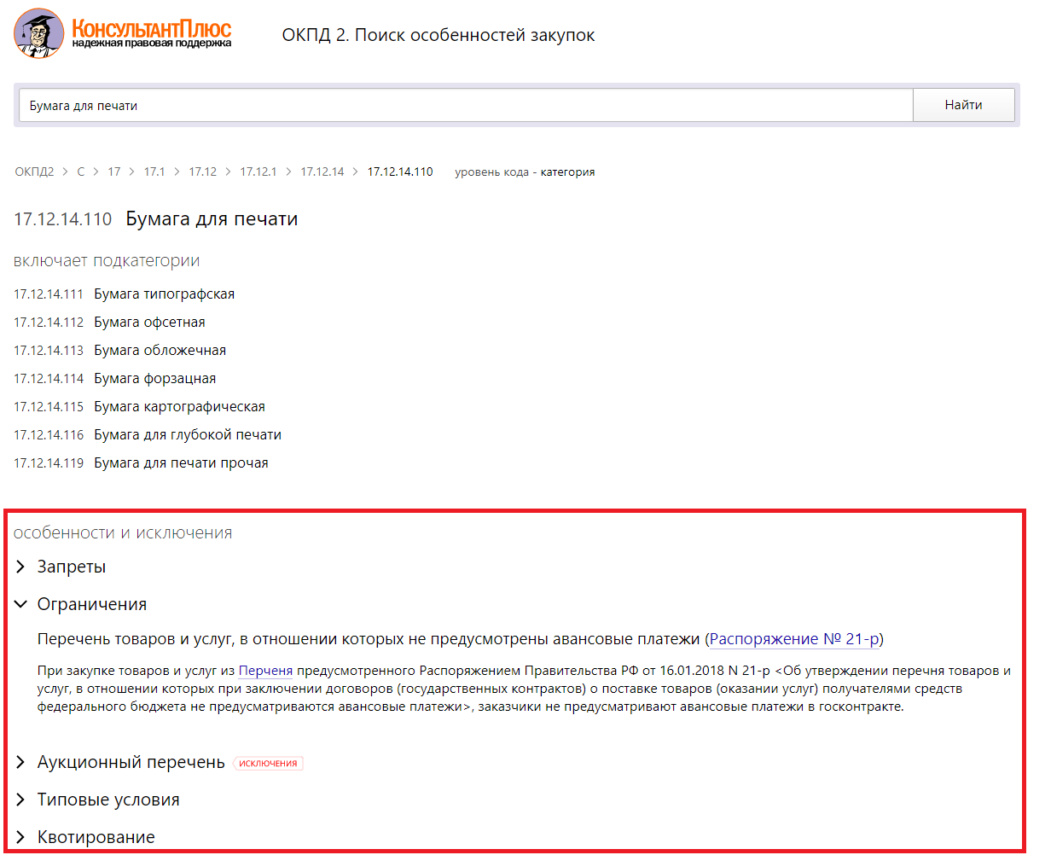1051x855 pixels.
Task: Open subcategory Бумага для глубокой печати
Action: (x=187, y=435)
